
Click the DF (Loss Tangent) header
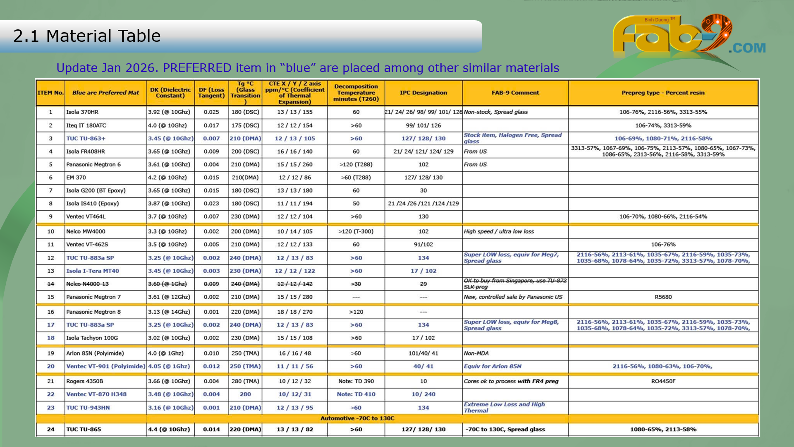(x=211, y=93)
